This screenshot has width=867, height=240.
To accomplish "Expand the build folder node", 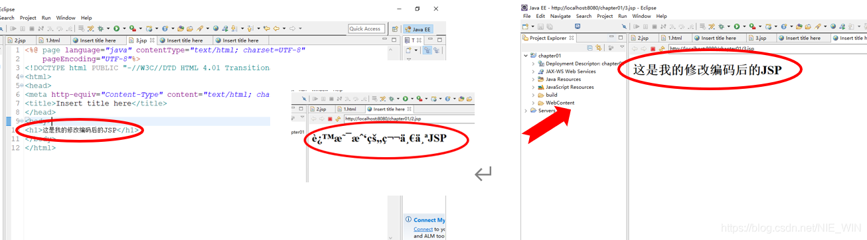I will pos(533,95).
